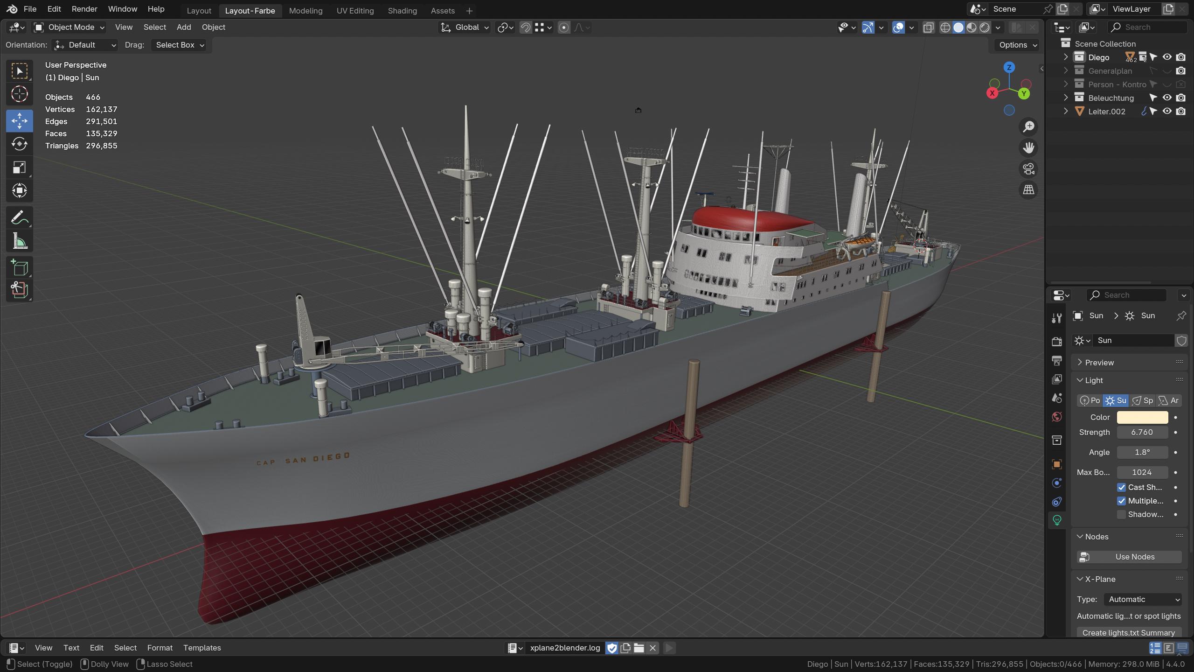
Task: Set light type to Area
Action: coord(1169,400)
